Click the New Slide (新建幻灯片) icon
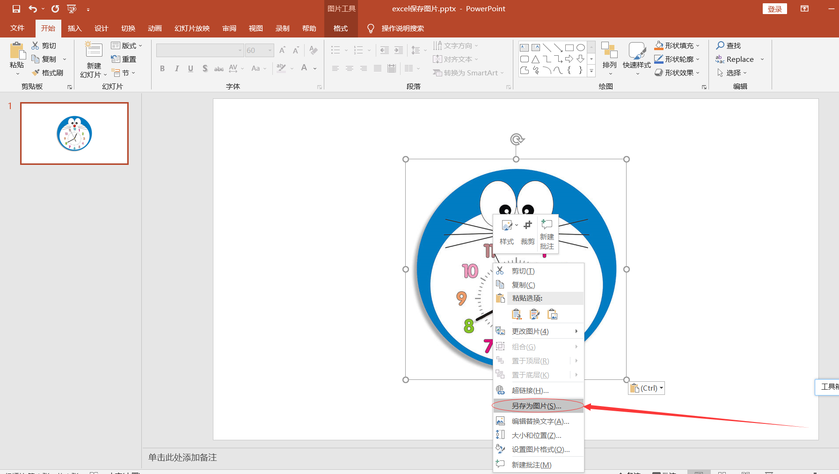The image size is (839, 474). (x=94, y=51)
